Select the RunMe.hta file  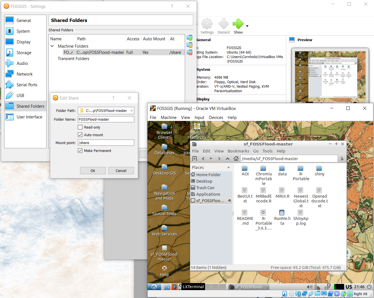[282, 218]
